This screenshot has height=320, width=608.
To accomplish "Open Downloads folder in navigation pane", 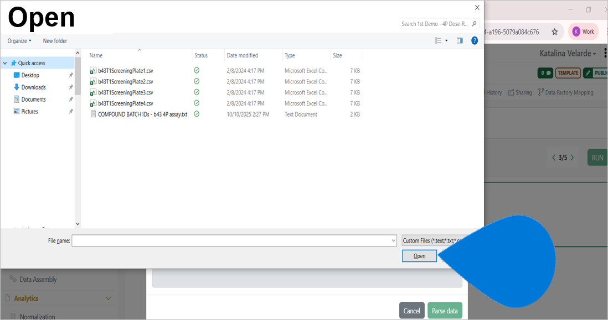I will [x=33, y=87].
